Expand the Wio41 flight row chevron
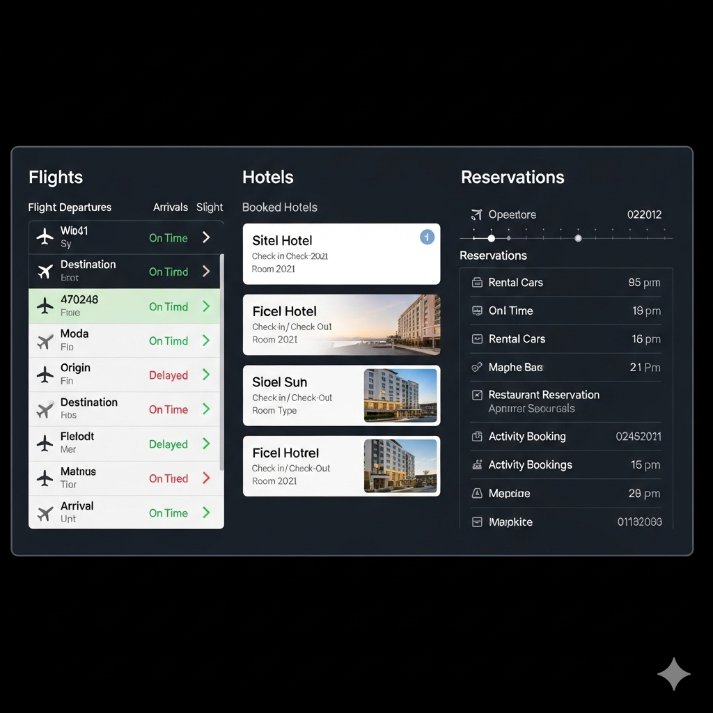The width and height of the screenshot is (713, 713). pyautogui.click(x=206, y=237)
